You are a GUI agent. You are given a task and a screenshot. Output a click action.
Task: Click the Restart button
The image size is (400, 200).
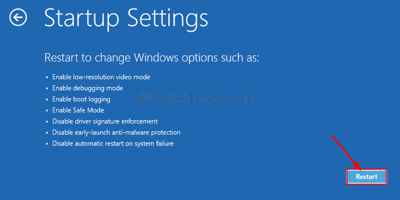[367, 177]
